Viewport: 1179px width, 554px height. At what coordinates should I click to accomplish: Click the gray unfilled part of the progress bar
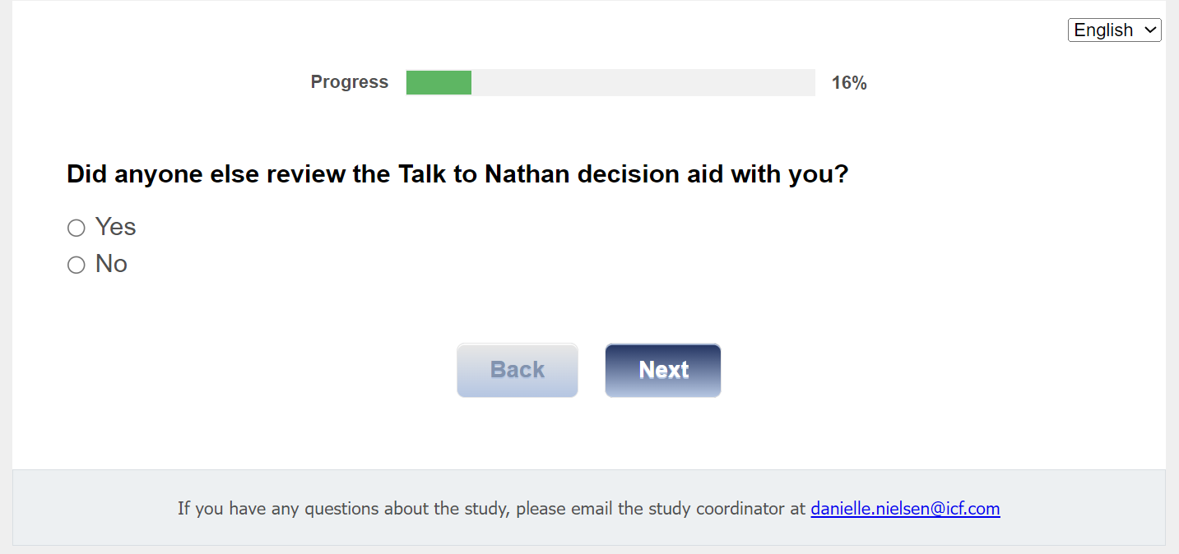[x=642, y=82]
